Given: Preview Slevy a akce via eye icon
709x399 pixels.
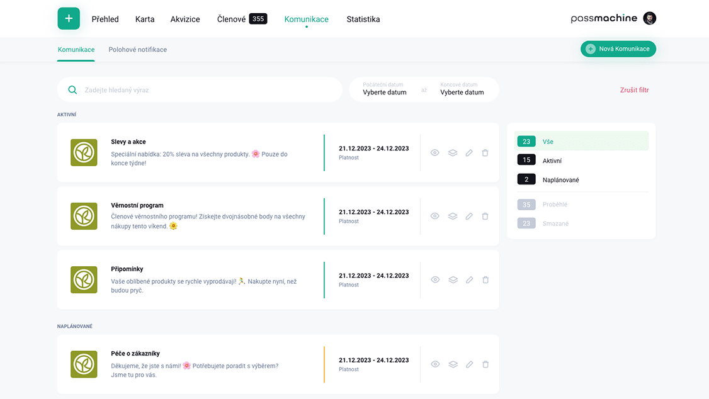Looking at the screenshot, I should (x=434, y=153).
